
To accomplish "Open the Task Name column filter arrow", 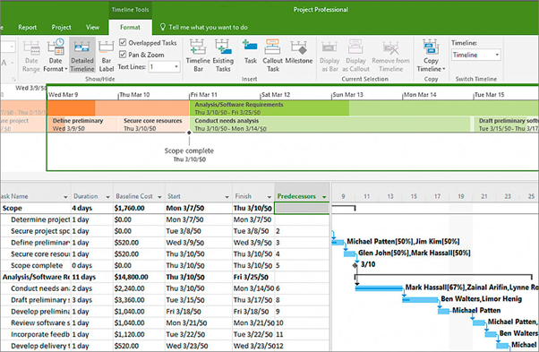I will pyautogui.click(x=65, y=197).
